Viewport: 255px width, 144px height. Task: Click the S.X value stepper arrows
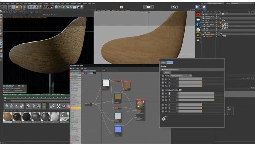pyautogui.click(x=177, y=93)
